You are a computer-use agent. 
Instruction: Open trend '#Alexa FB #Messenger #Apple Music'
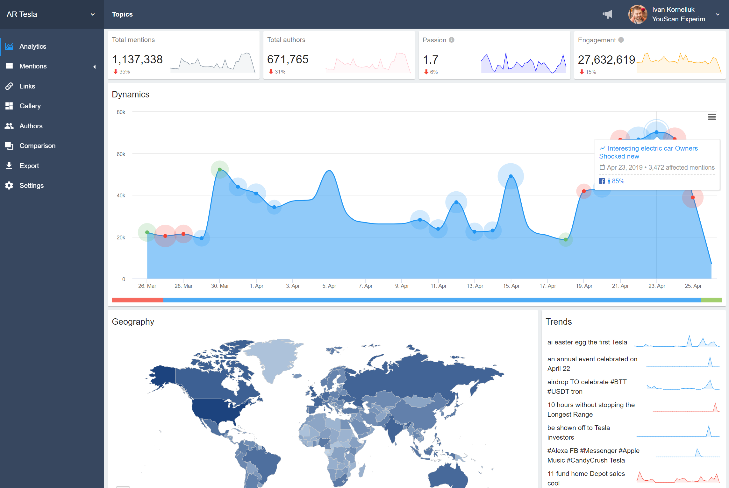coord(593,455)
